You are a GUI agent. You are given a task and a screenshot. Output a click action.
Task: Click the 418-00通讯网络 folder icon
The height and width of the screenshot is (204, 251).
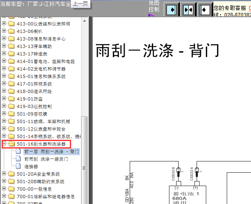pos(11,91)
